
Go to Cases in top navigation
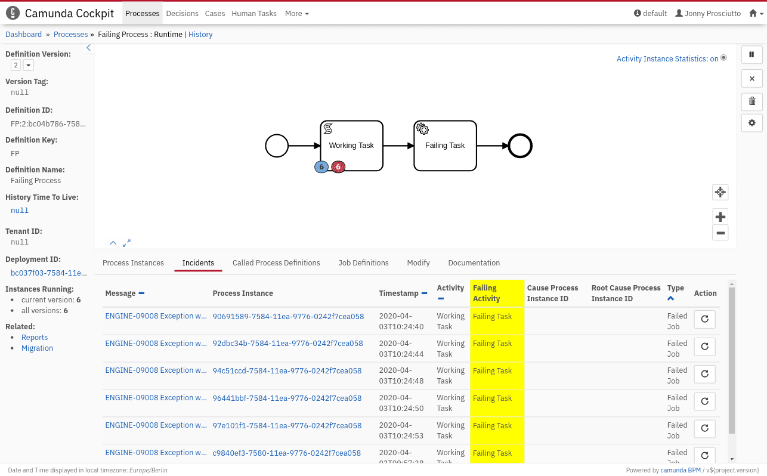[x=215, y=13]
